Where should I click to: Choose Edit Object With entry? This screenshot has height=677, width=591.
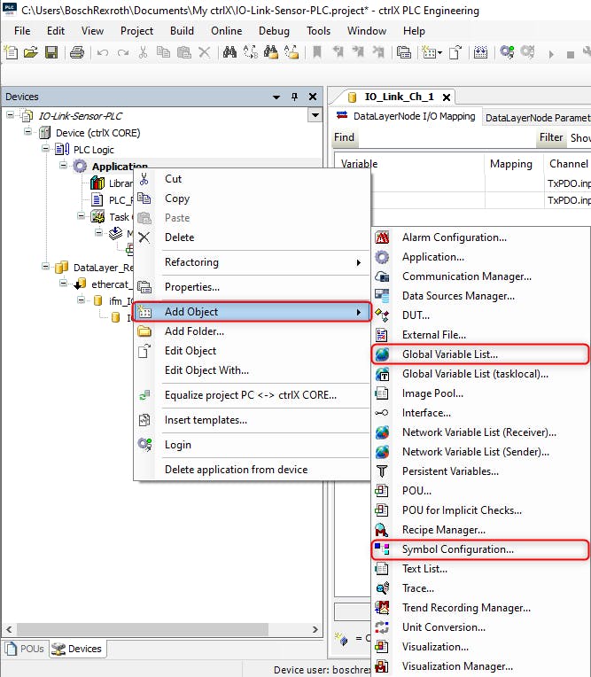coord(252,370)
